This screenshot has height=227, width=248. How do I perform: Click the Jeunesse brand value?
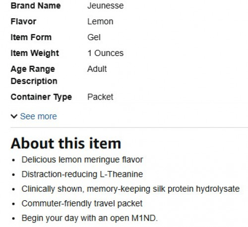[x=106, y=6]
